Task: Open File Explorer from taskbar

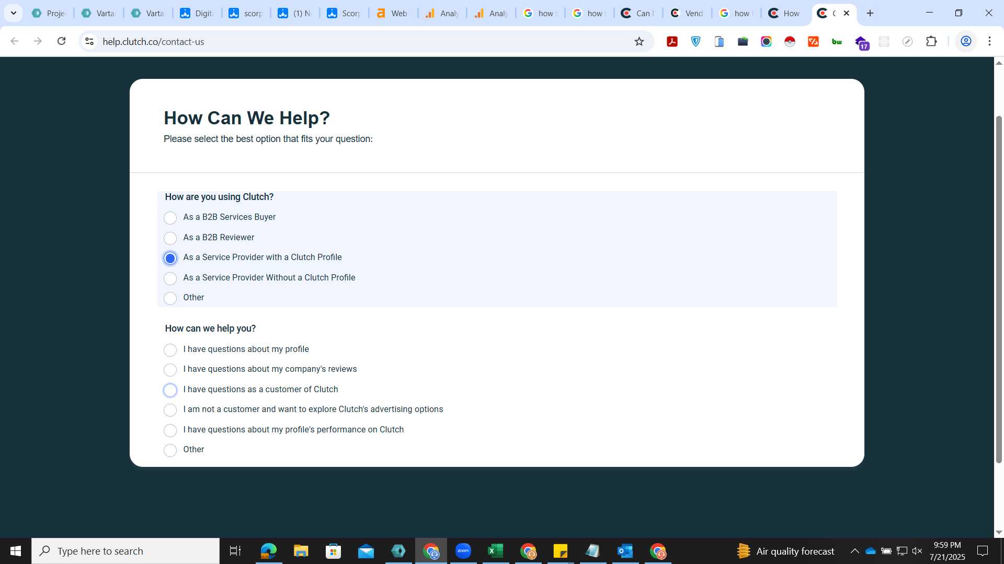Action: tap(301, 551)
